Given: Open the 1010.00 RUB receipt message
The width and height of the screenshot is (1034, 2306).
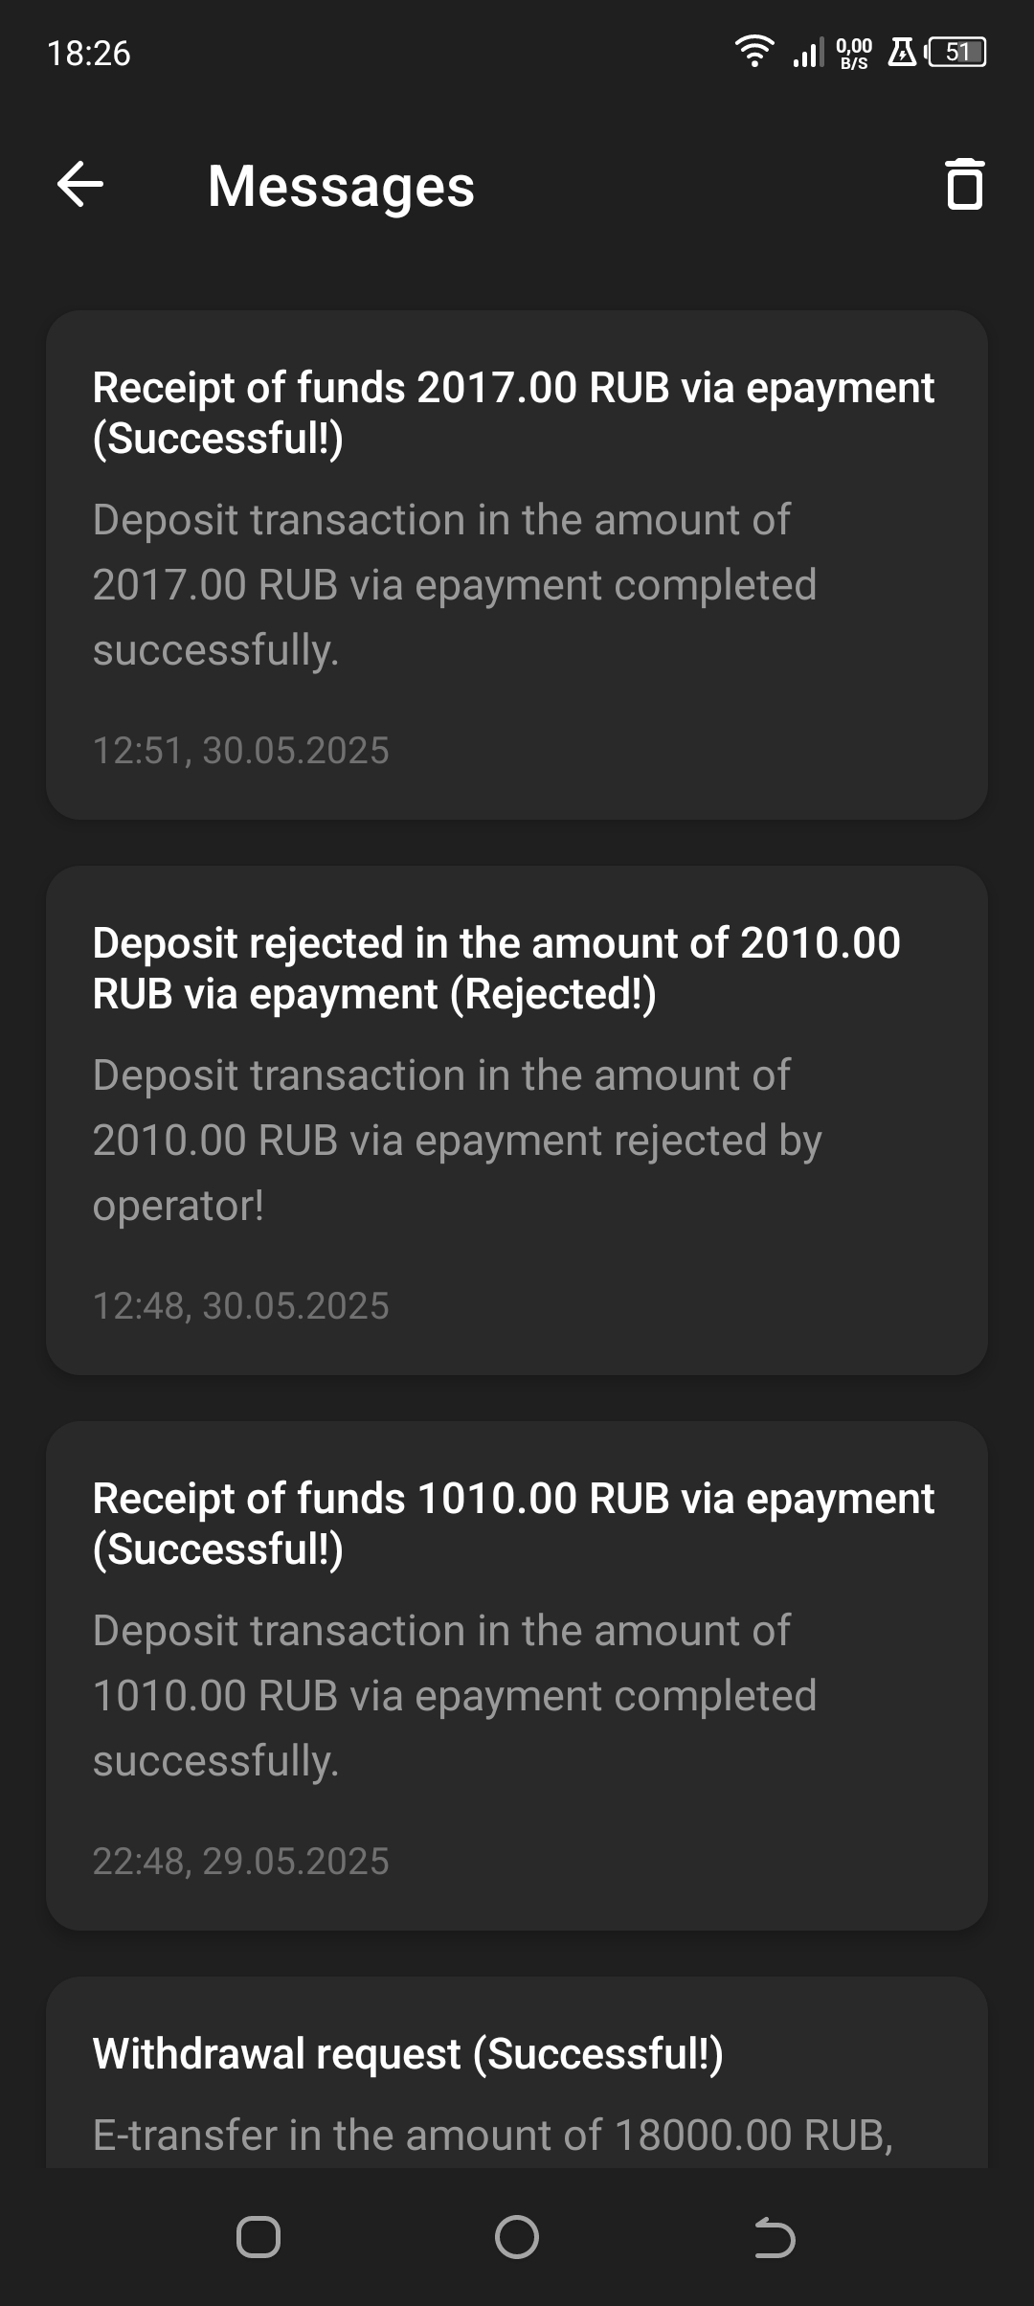Looking at the screenshot, I should [517, 1675].
